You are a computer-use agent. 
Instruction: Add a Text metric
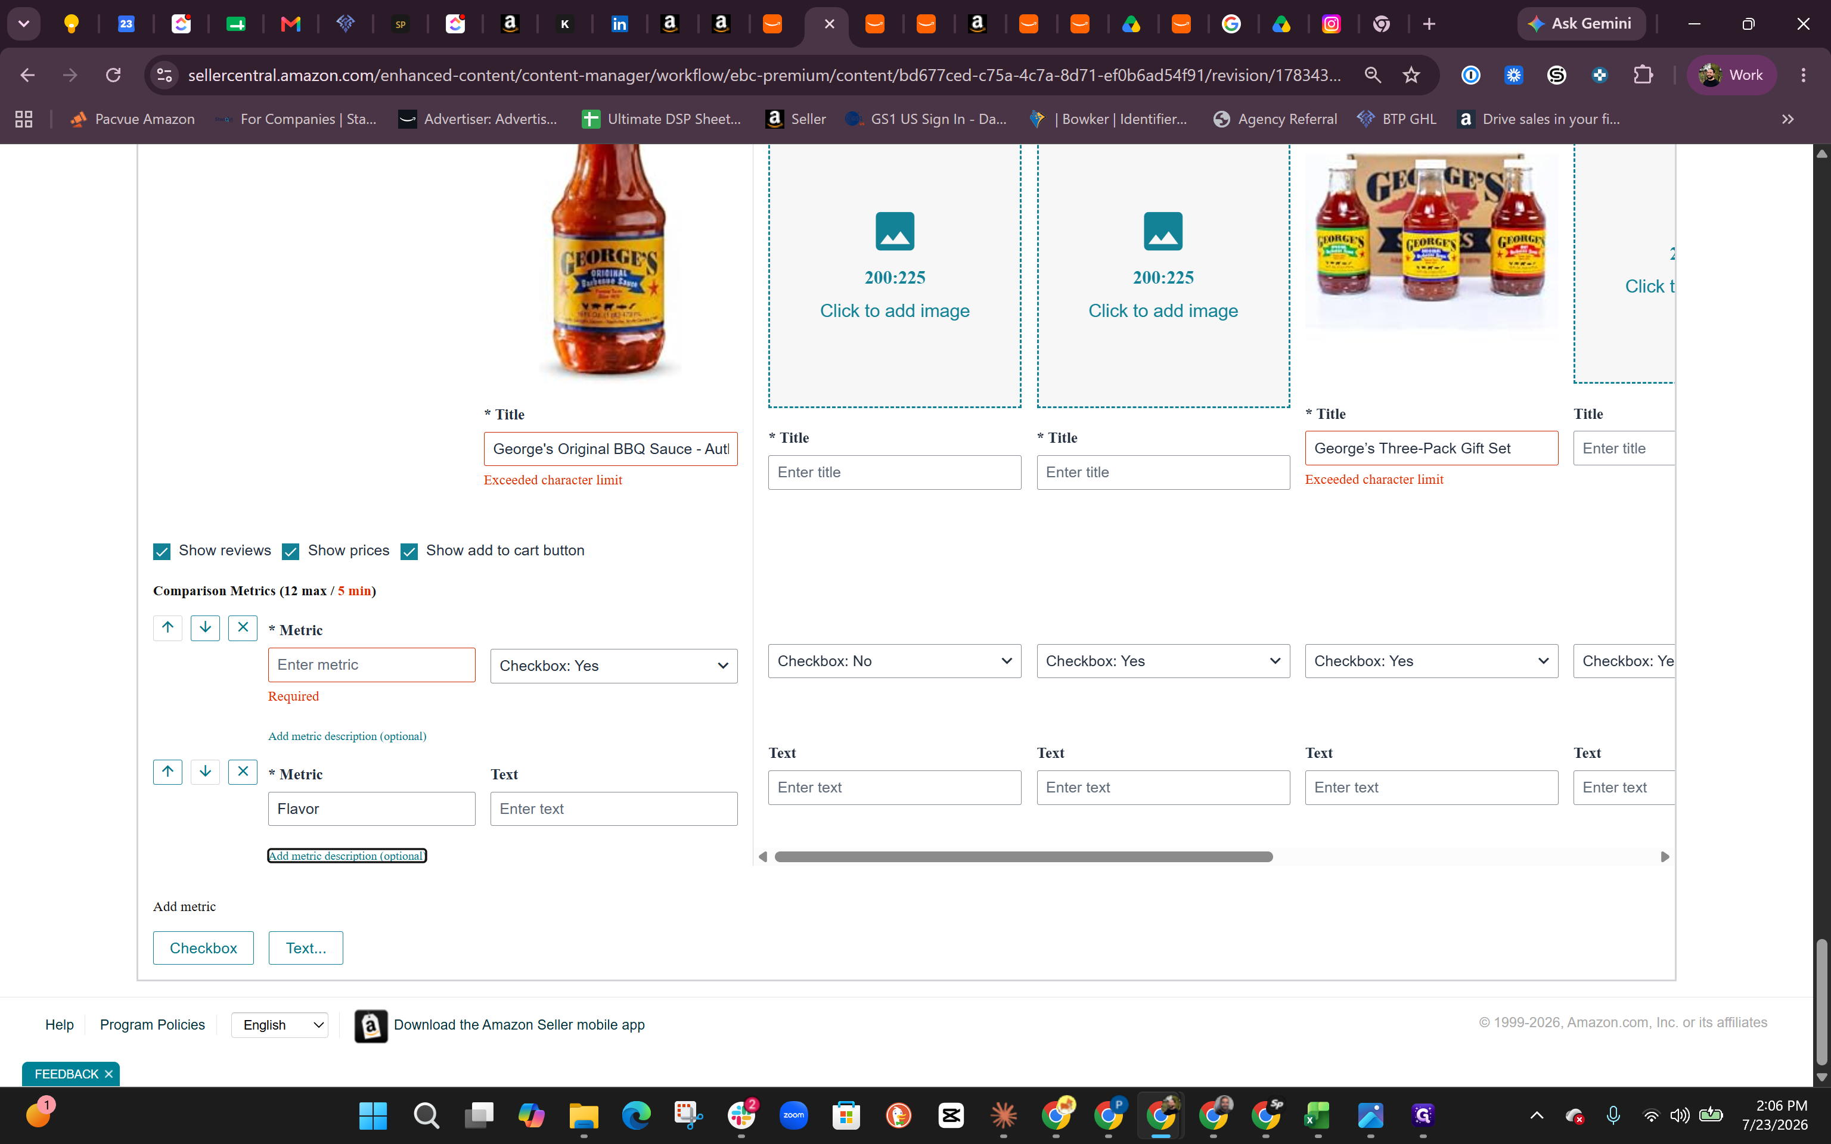(306, 948)
